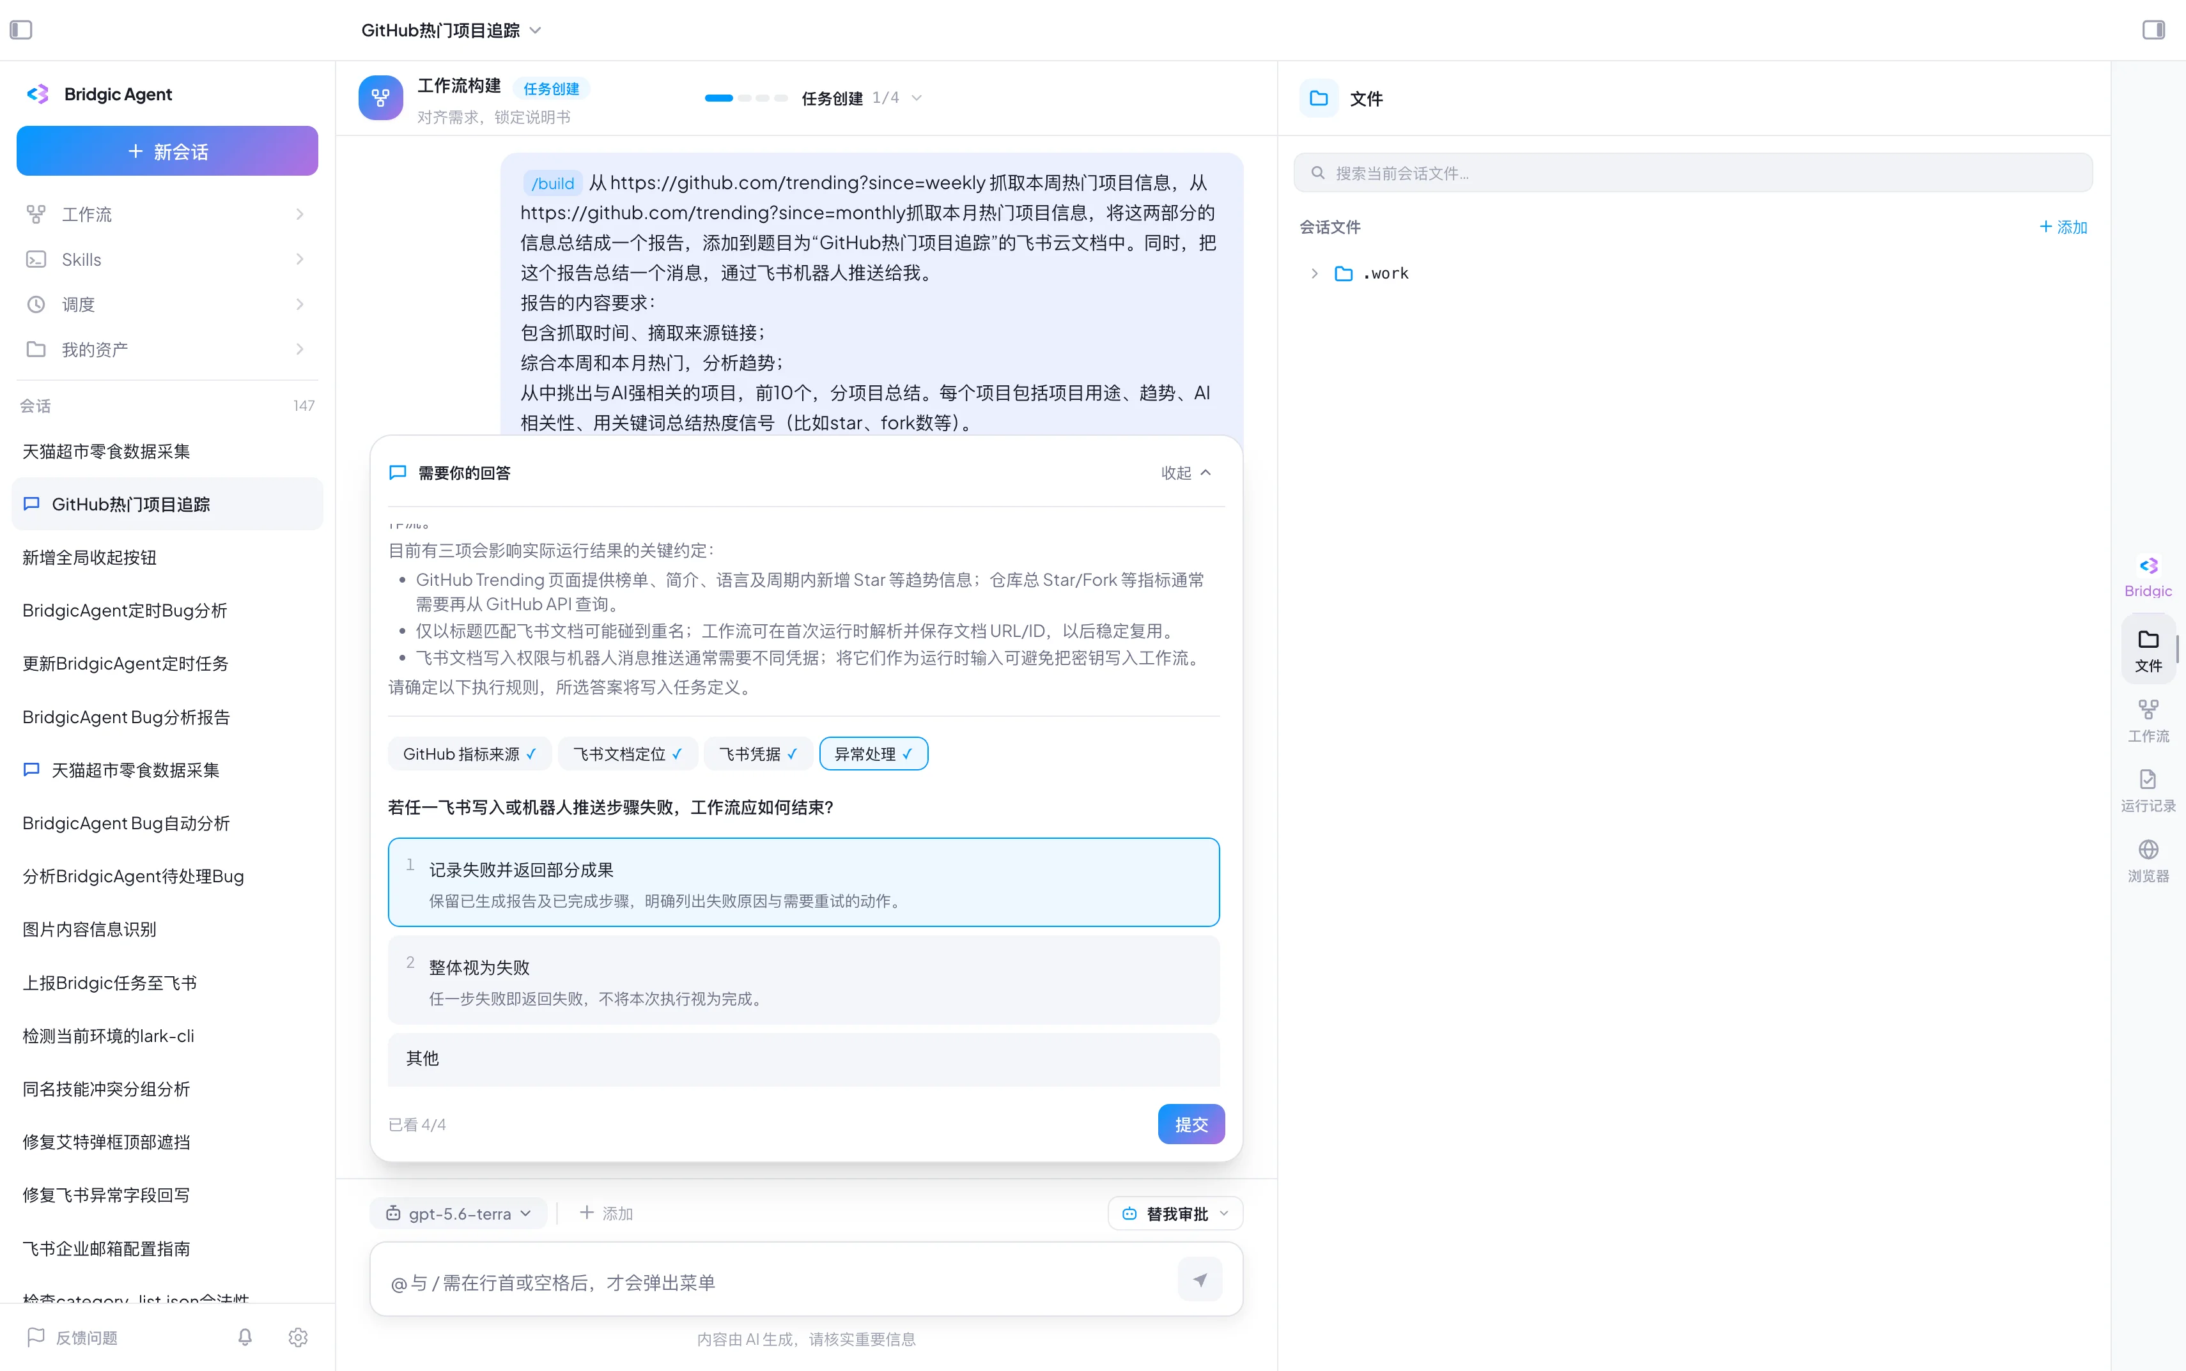Toggle the right panel icon at top

pyautogui.click(x=2153, y=30)
